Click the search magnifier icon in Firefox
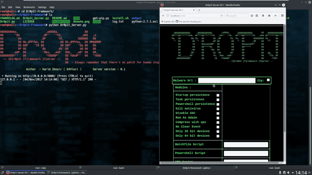This screenshot has height=175, width=312. (227, 16)
